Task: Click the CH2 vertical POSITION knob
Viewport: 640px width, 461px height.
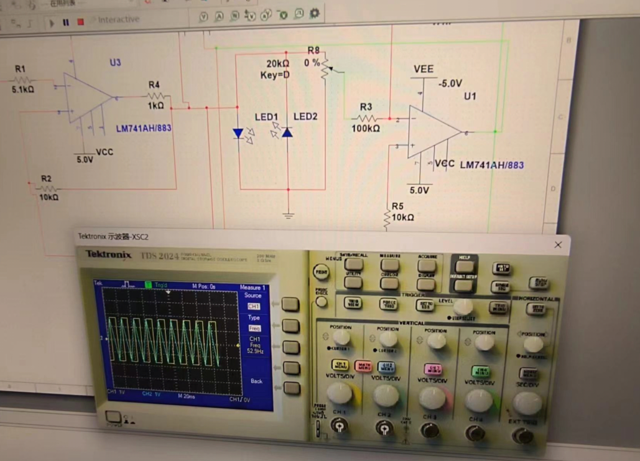Action: (x=387, y=339)
